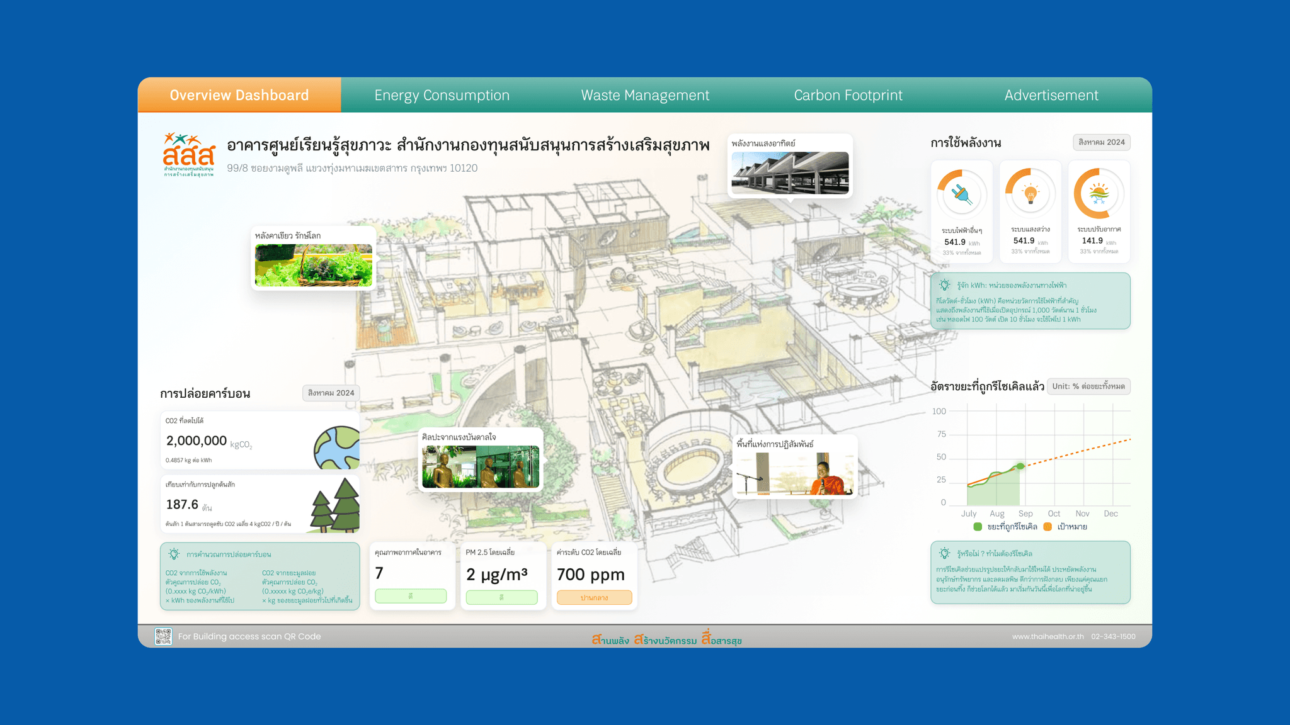Go to Carbon Footprint tab
Viewport: 1290px width, 725px height.
click(848, 95)
